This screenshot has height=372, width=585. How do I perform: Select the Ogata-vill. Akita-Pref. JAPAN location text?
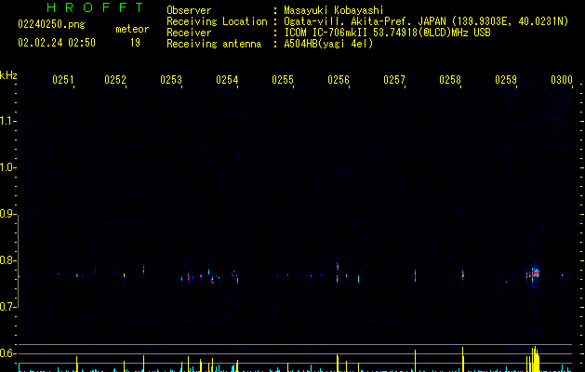(426, 21)
